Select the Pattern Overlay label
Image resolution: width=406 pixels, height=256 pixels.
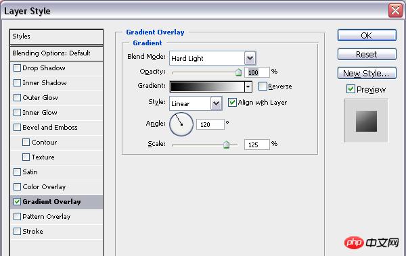point(46,217)
